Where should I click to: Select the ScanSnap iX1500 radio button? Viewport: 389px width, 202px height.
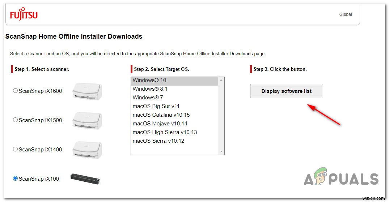click(x=16, y=120)
